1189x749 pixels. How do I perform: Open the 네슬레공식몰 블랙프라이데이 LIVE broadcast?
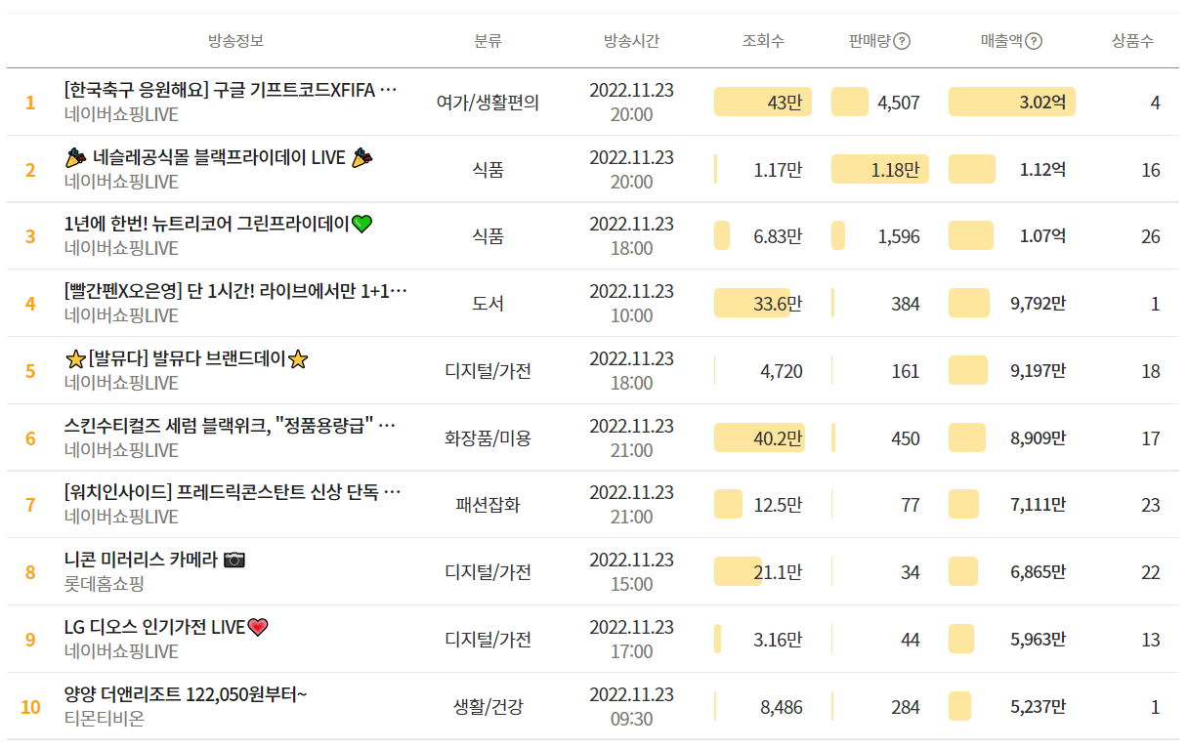click(x=220, y=157)
